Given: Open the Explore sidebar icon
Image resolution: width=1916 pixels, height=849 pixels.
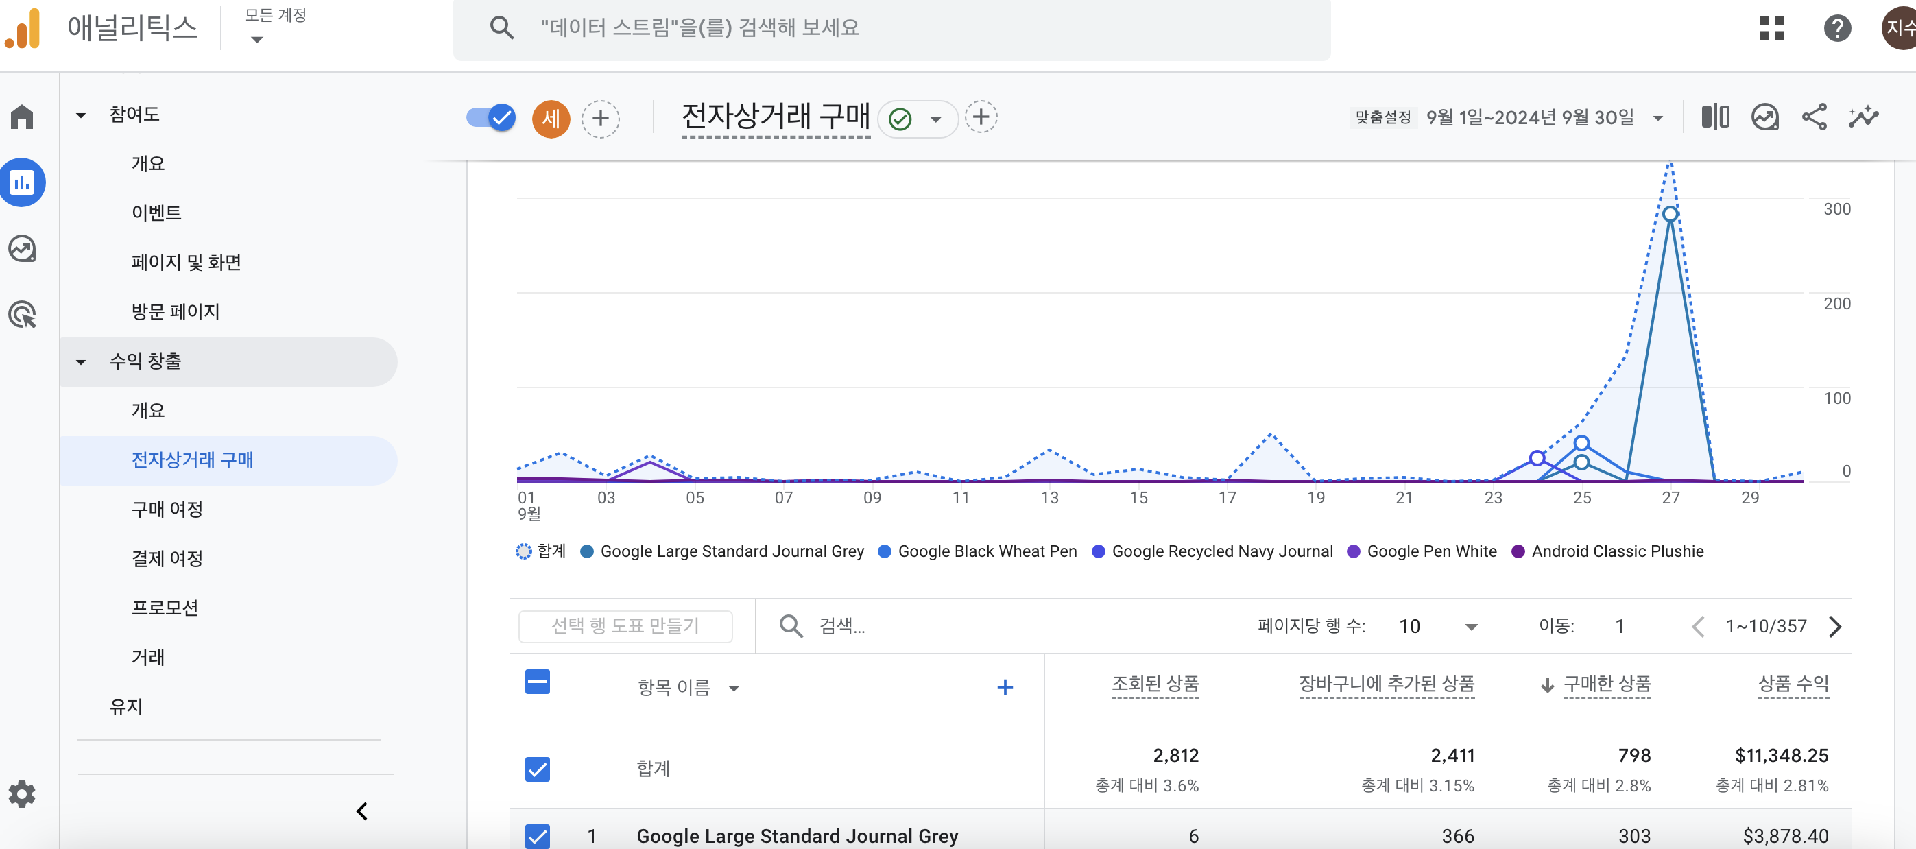Looking at the screenshot, I should (23, 248).
